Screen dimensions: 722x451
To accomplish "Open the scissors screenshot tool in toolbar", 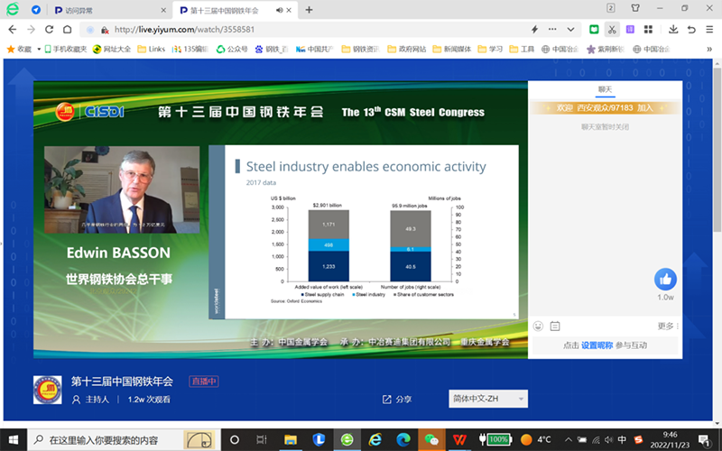I will (613, 29).
